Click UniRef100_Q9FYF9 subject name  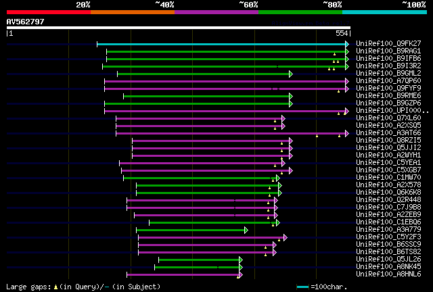click(388, 89)
